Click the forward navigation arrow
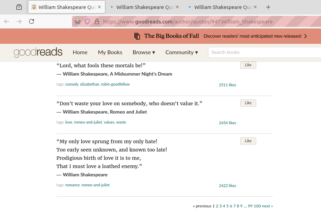Image resolution: width=321 pixels, height=215 pixels. (19, 21)
